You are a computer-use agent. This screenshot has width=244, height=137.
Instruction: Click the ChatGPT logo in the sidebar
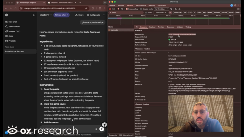tap(6, 15)
